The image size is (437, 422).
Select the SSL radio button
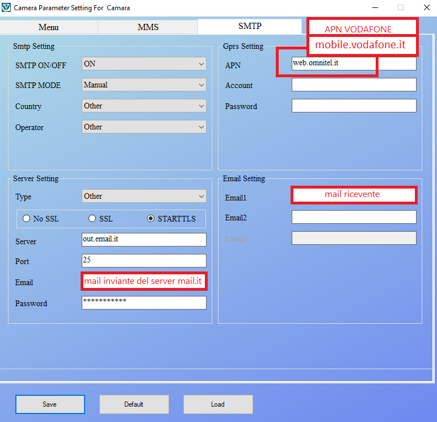[x=93, y=219]
